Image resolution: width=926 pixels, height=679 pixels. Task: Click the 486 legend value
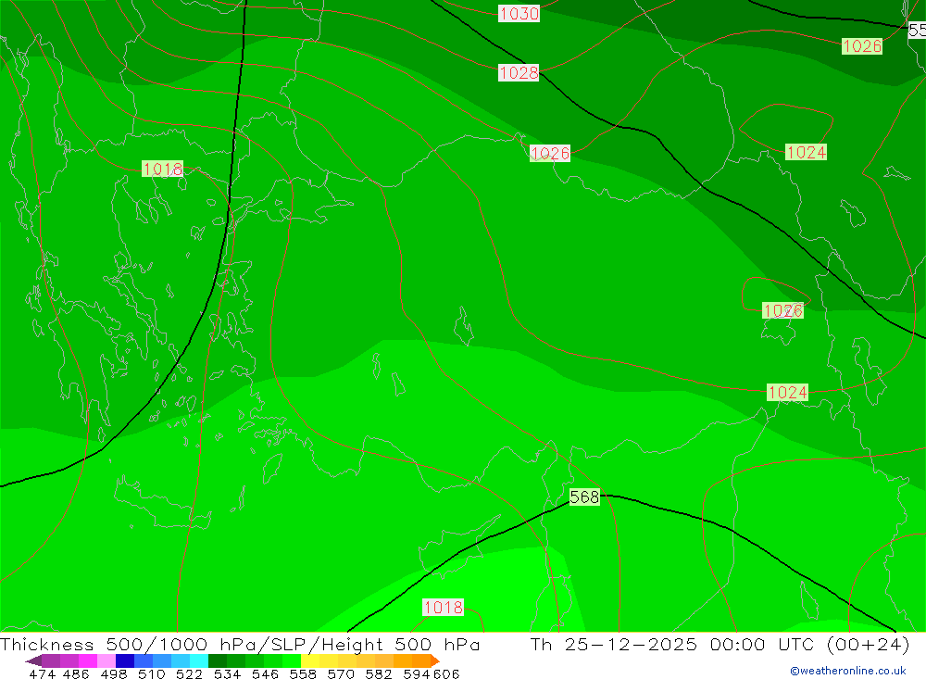76,673
